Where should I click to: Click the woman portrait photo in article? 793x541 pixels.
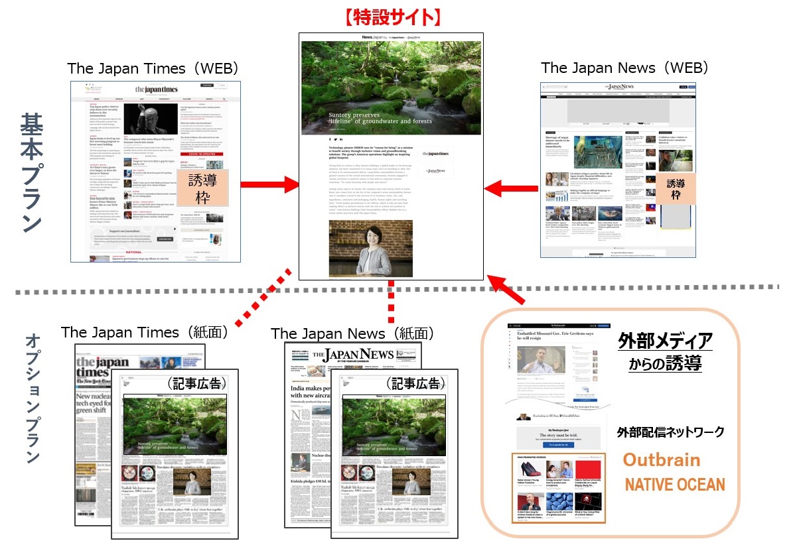click(x=371, y=248)
